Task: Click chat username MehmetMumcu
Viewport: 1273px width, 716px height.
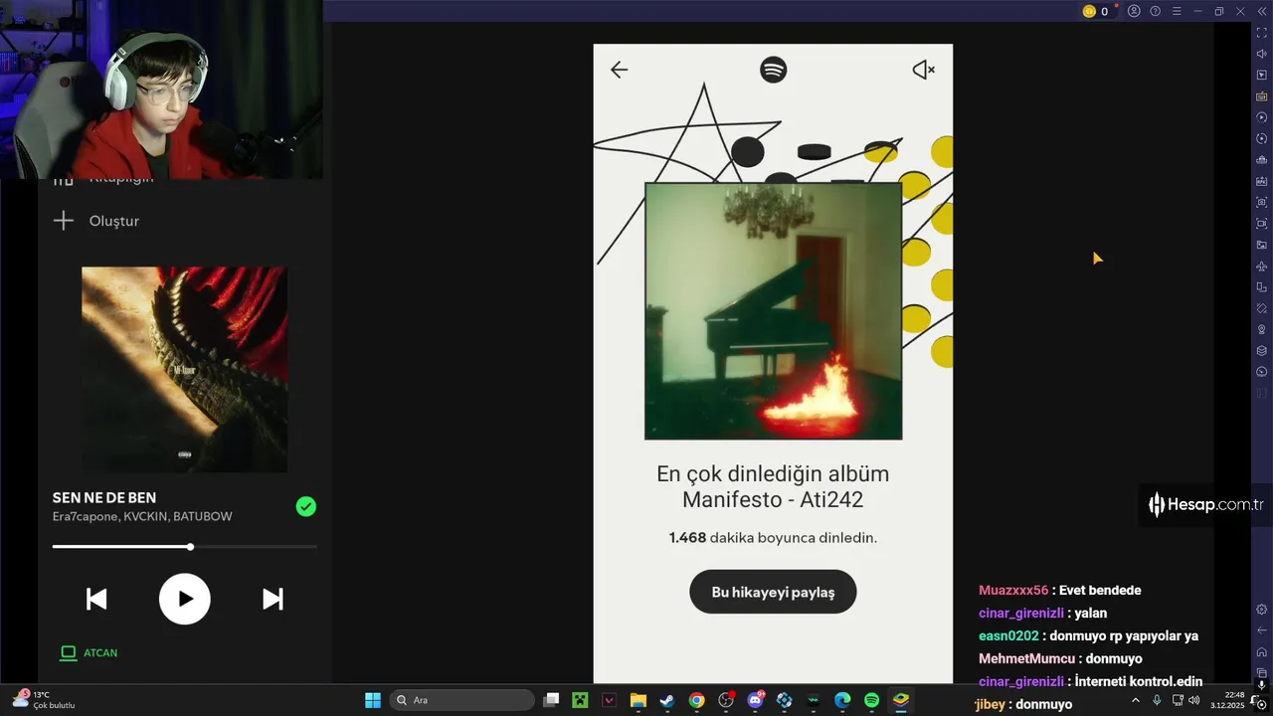Action: [1026, 658]
